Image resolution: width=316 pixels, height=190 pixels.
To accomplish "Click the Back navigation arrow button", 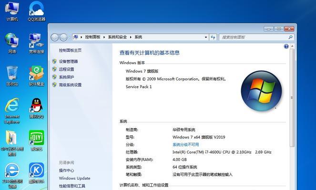I will pyautogui.click(x=55, y=38).
